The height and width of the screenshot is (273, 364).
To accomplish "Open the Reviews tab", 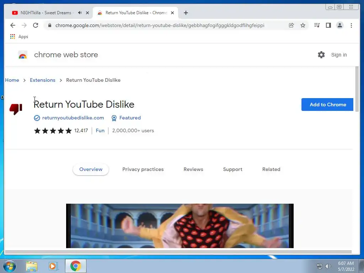I will 193,169.
